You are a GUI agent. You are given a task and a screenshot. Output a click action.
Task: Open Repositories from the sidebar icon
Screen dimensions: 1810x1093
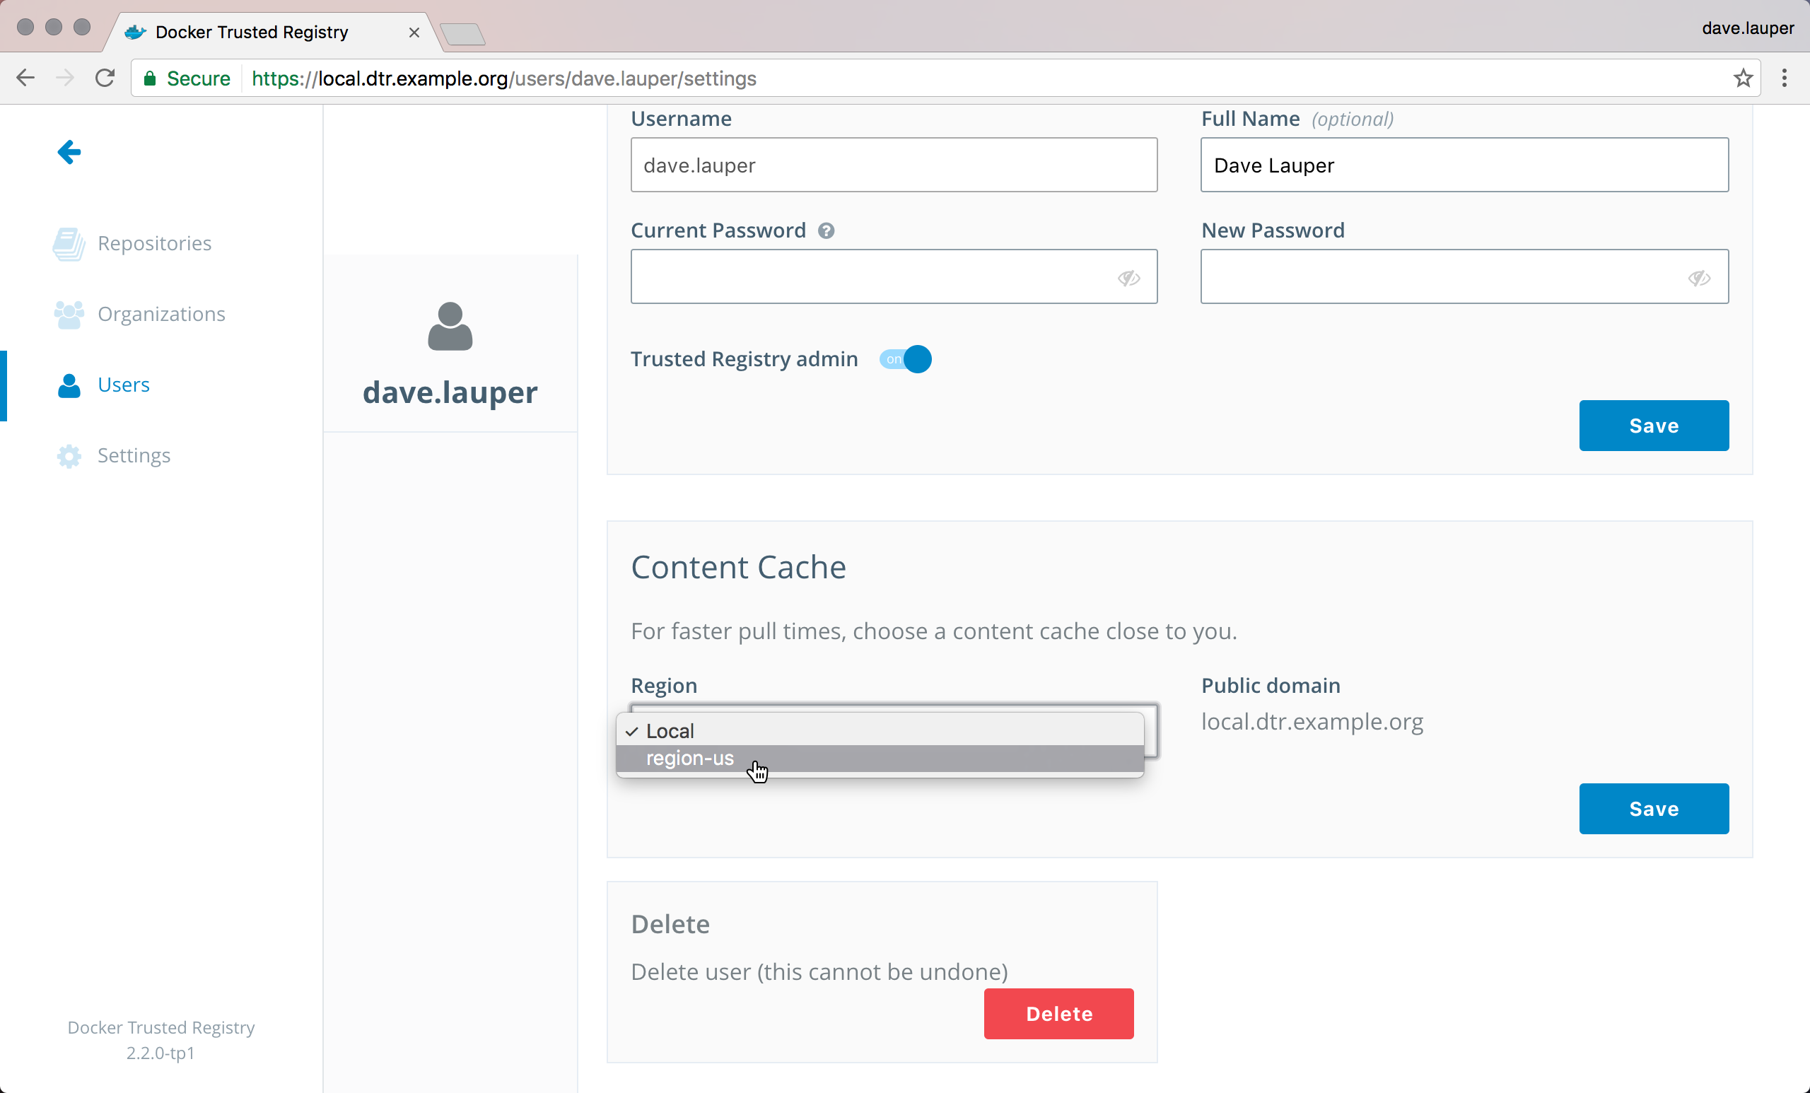(x=69, y=243)
